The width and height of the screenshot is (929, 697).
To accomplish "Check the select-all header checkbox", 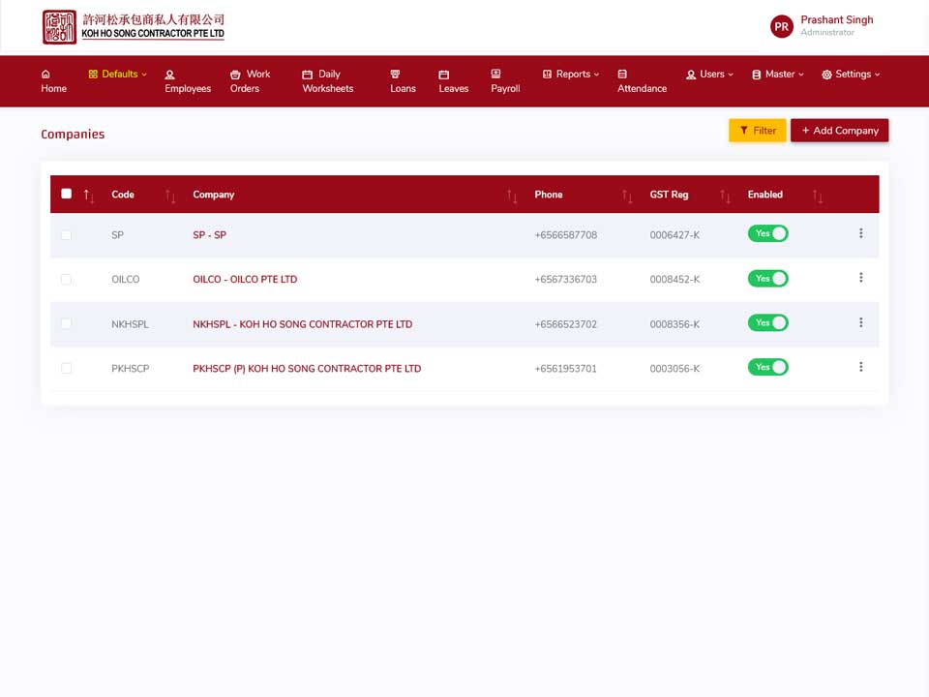I will (67, 194).
